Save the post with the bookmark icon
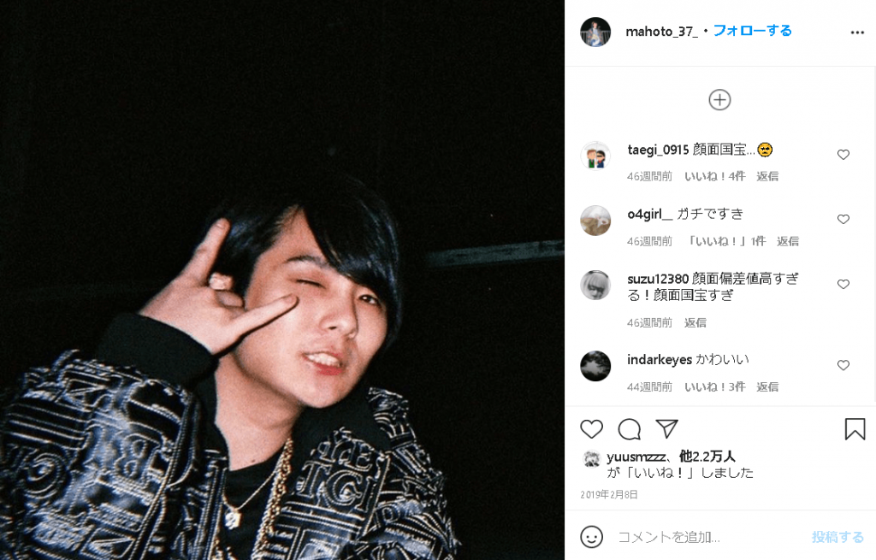 pyautogui.click(x=855, y=429)
